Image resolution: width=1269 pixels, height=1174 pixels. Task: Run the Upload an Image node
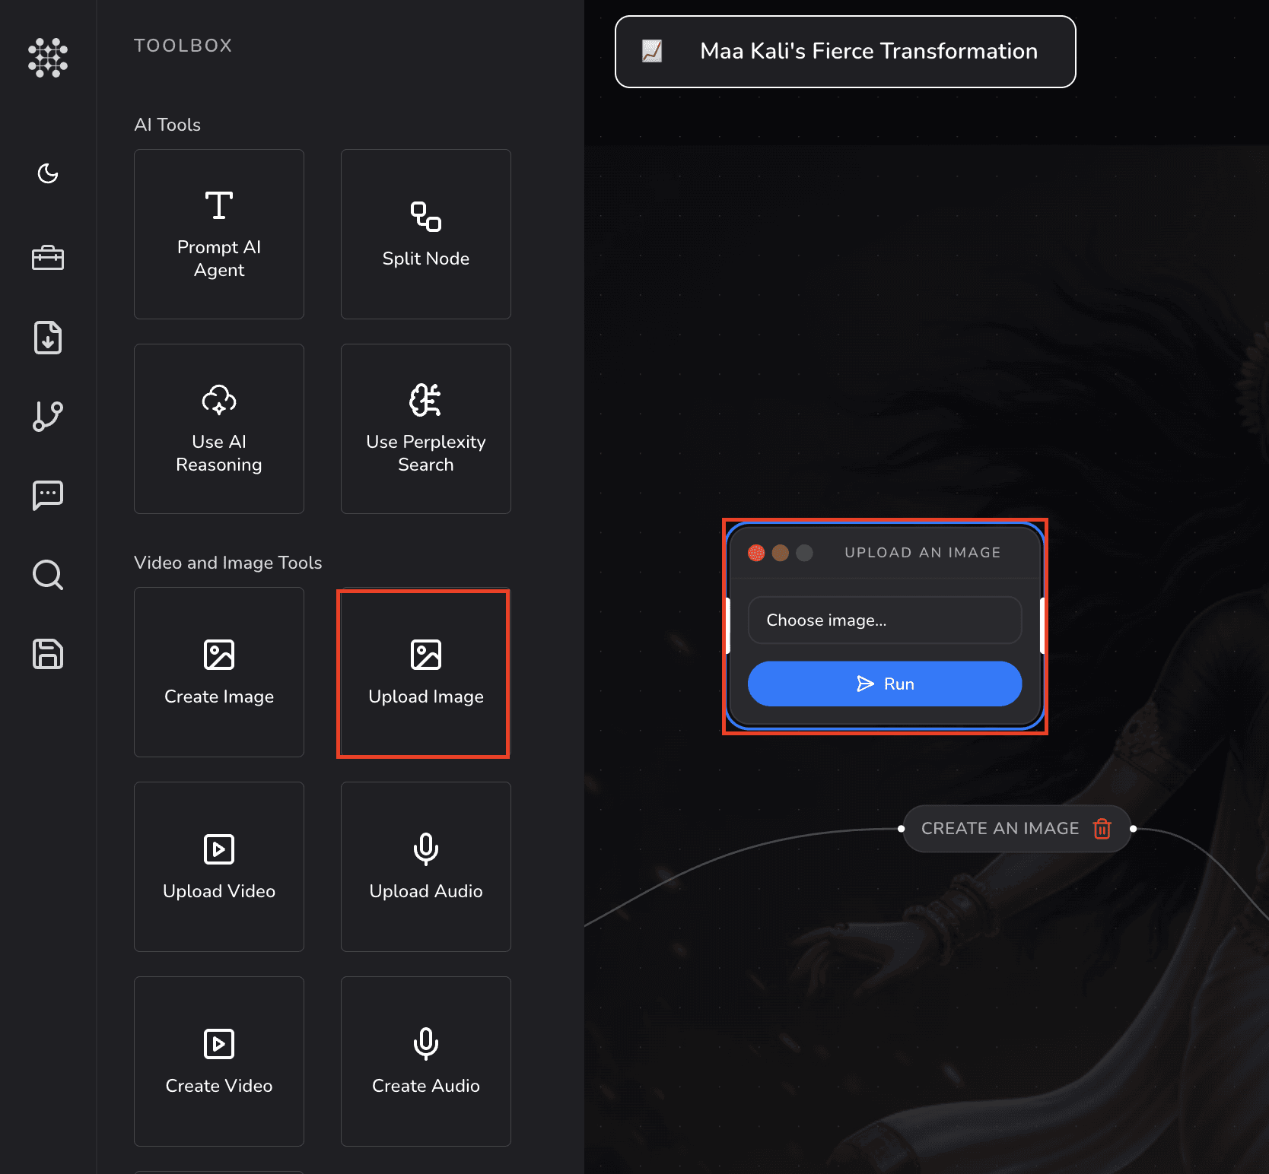click(885, 684)
